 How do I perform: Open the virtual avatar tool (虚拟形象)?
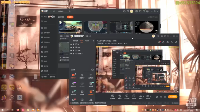click(73, 93)
